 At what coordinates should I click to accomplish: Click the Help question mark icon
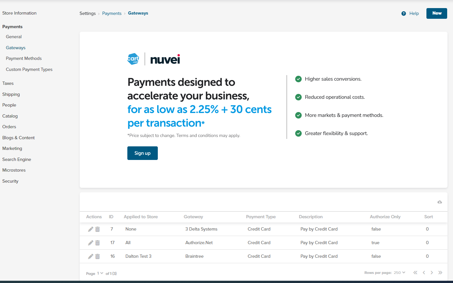pyautogui.click(x=403, y=14)
